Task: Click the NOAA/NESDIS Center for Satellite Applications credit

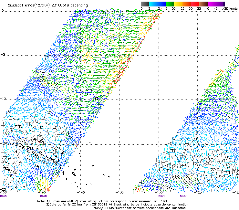Action: click(x=140, y=208)
